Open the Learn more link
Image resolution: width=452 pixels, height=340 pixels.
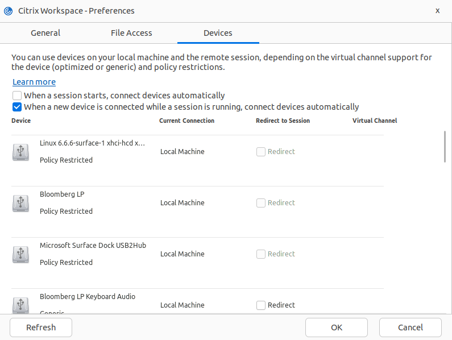point(34,82)
